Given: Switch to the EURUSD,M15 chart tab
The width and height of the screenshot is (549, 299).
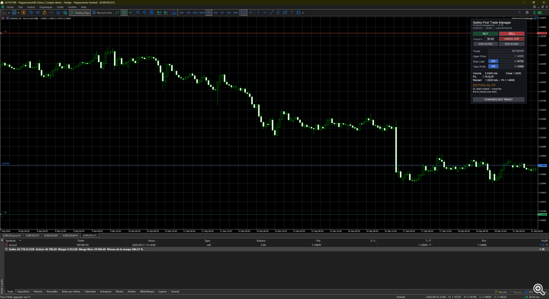Looking at the screenshot, I should click(70, 236).
